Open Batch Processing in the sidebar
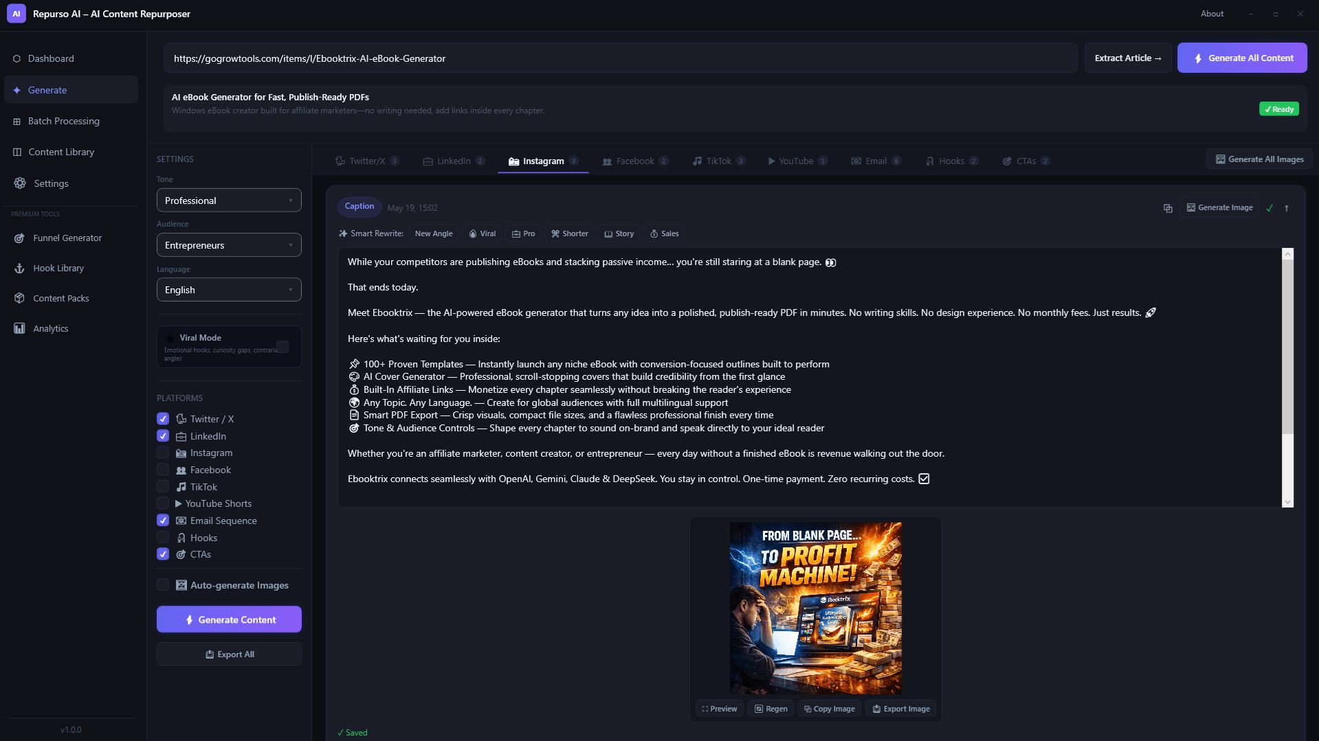 [x=71, y=121]
